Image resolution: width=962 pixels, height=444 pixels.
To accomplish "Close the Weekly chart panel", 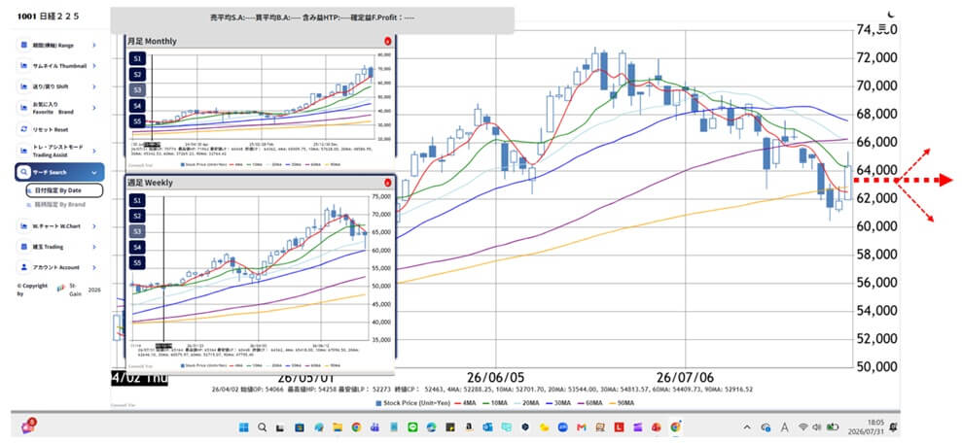I will (387, 183).
